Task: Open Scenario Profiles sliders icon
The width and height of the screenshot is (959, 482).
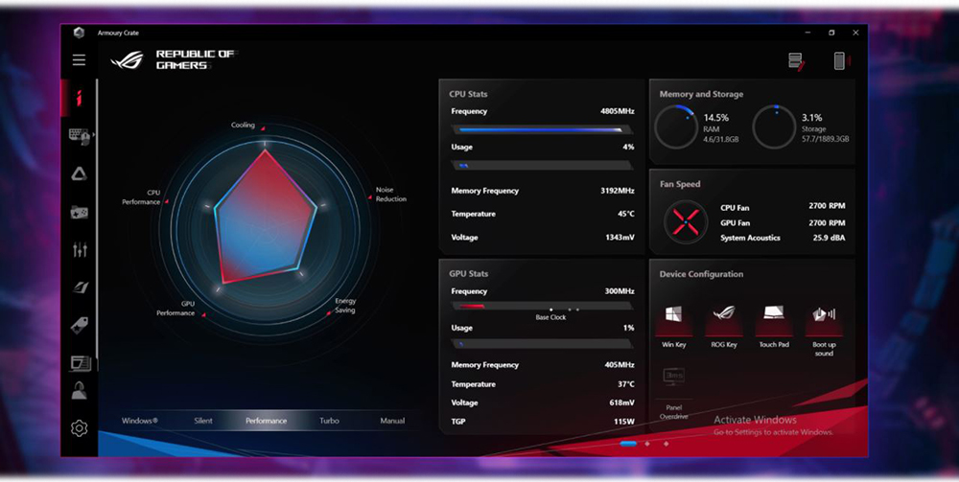Action: pos(79,250)
